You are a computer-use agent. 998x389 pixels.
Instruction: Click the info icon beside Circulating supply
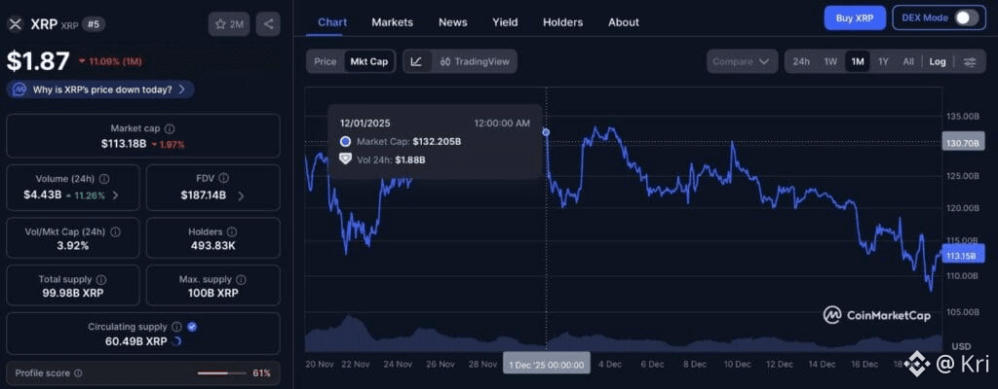(x=176, y=327)
